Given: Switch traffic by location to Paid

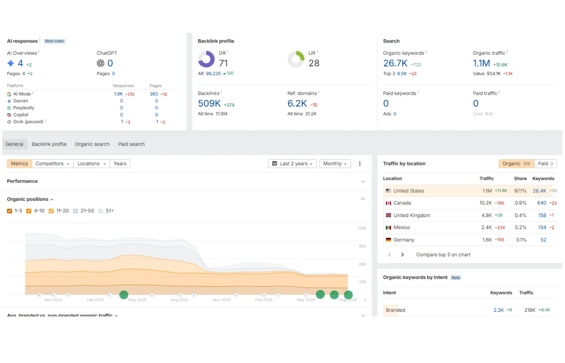Looking at the screenshot, I should tap(546, 164).
